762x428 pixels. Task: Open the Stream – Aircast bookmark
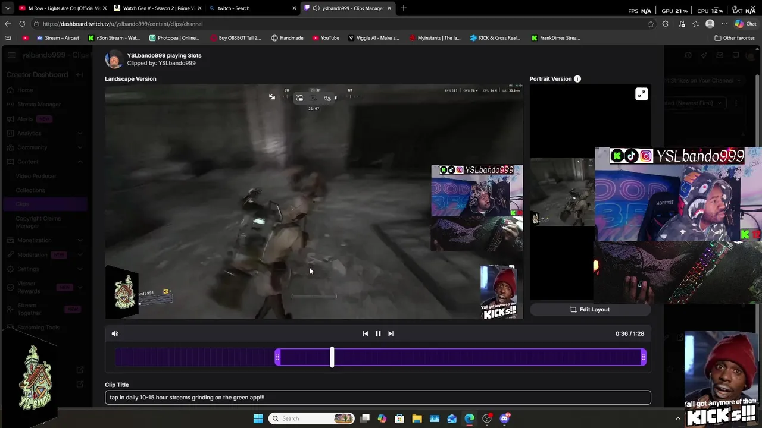[58, 37]
